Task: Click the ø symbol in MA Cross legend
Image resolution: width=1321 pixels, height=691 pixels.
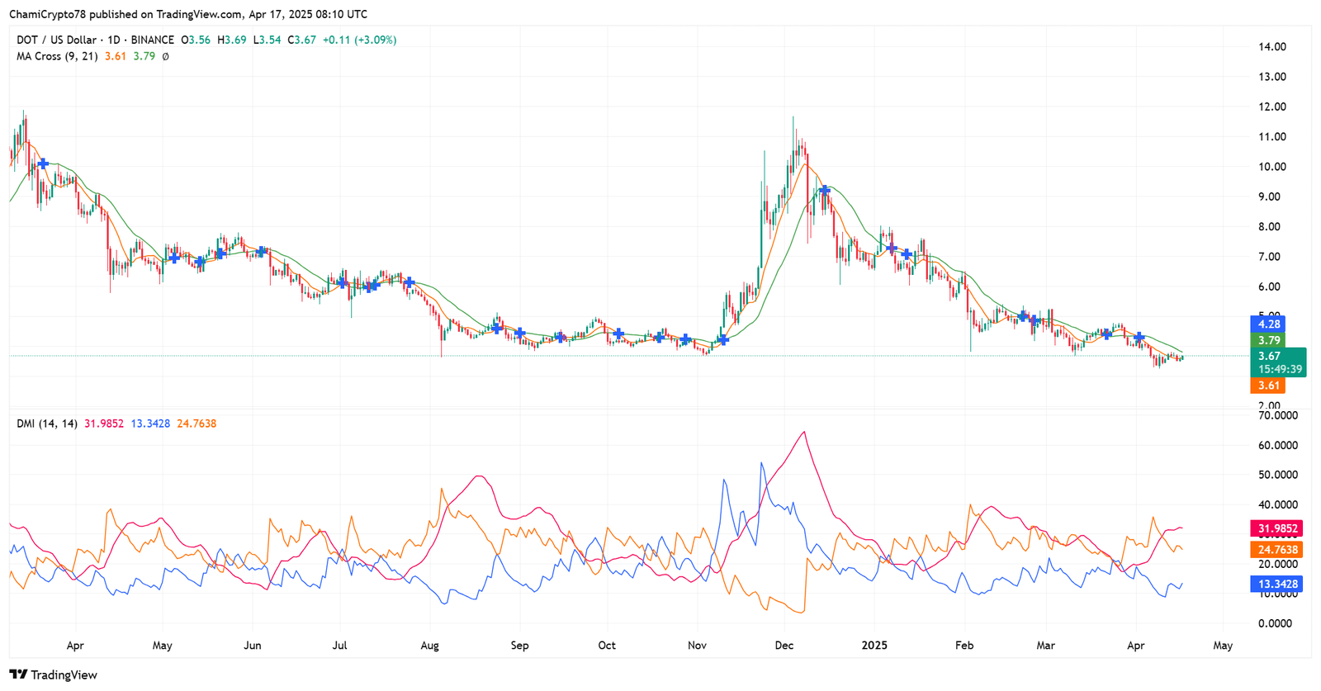Action: pyautogui.click(x=165, y=56)
